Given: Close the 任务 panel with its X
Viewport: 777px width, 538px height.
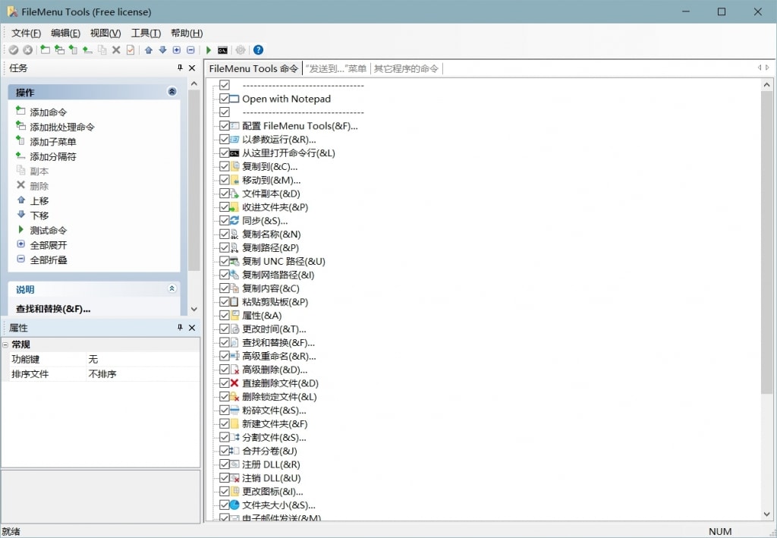Looking at the screenshot, I should [192, 68].
